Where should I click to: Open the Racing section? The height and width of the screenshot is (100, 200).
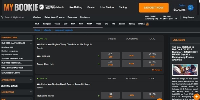[123, 7]
